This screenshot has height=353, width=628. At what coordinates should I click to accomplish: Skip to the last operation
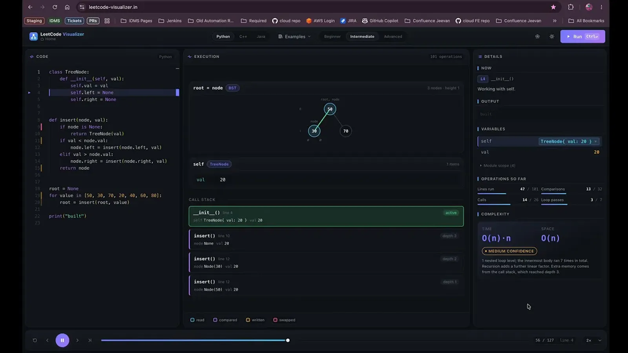pos(90,340)
